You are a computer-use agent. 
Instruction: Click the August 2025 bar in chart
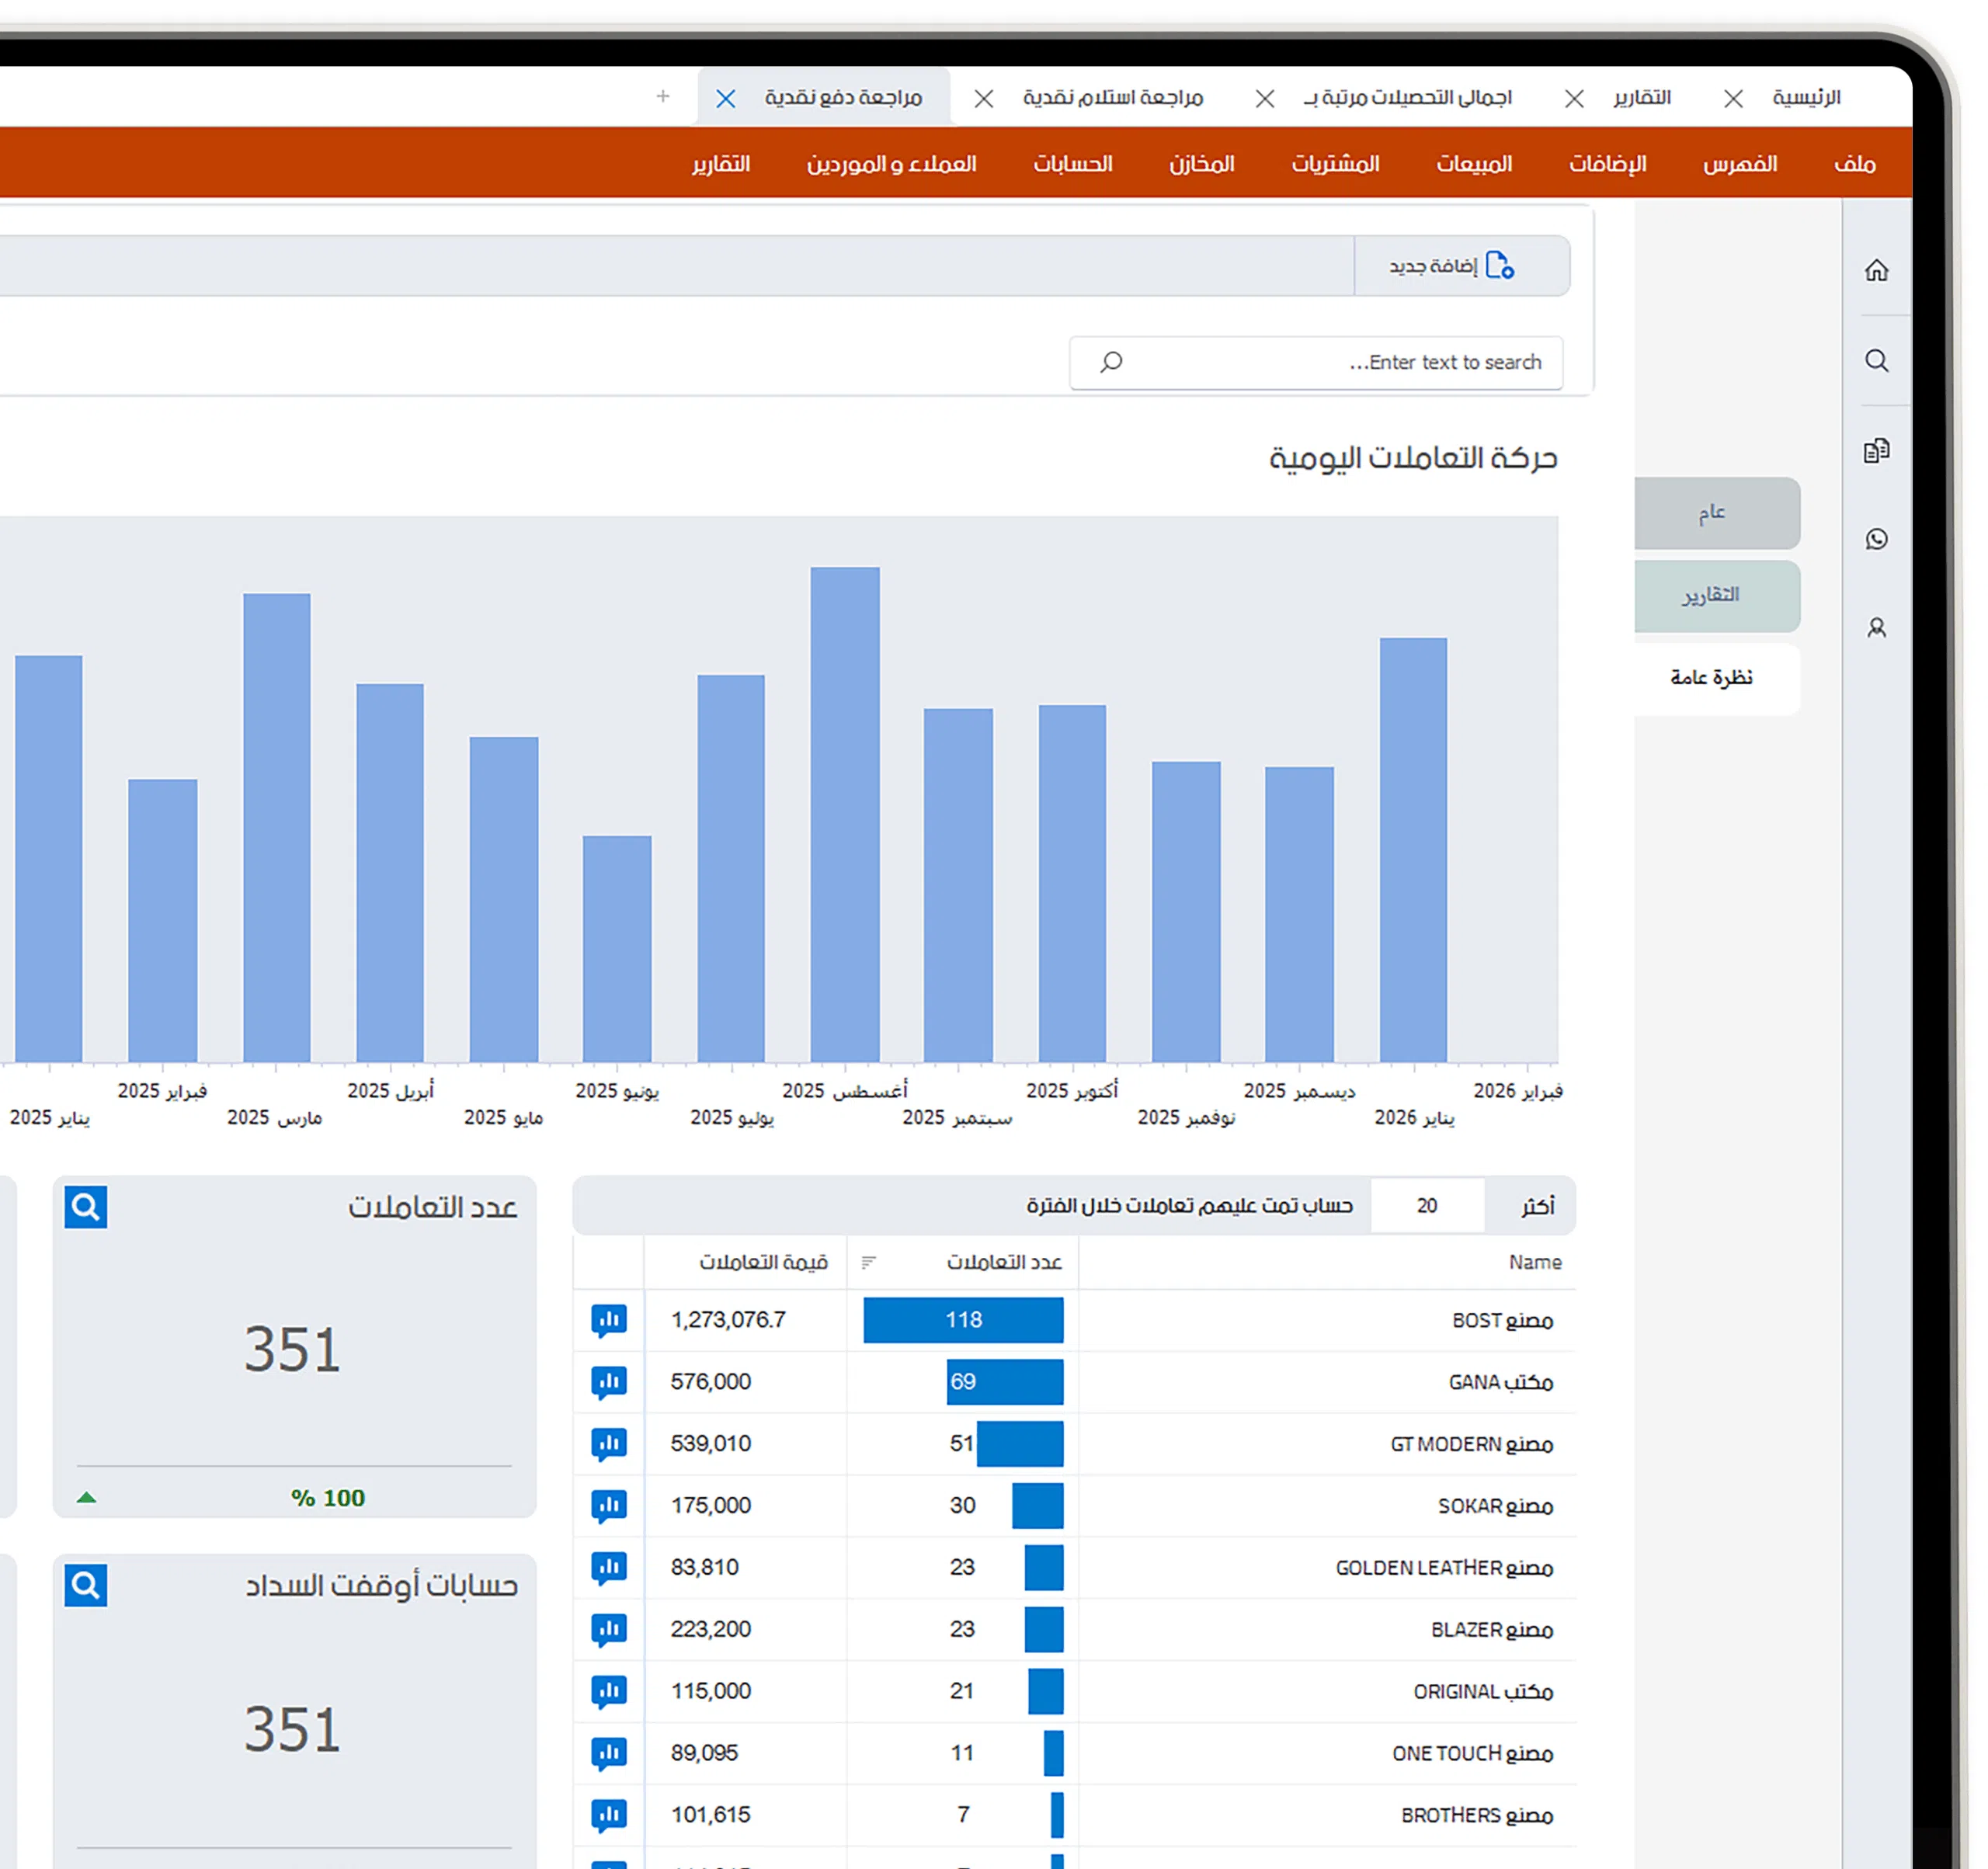pyautogui.click(x=845, y=815)
